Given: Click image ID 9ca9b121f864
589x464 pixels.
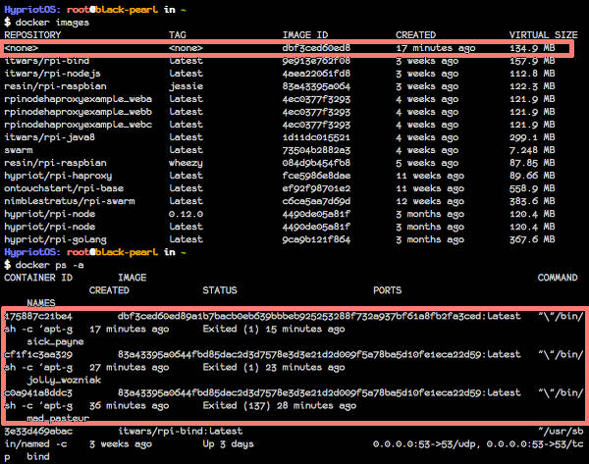Looking at the screenshot, I should pyautogui.click(x=316, y=239).
